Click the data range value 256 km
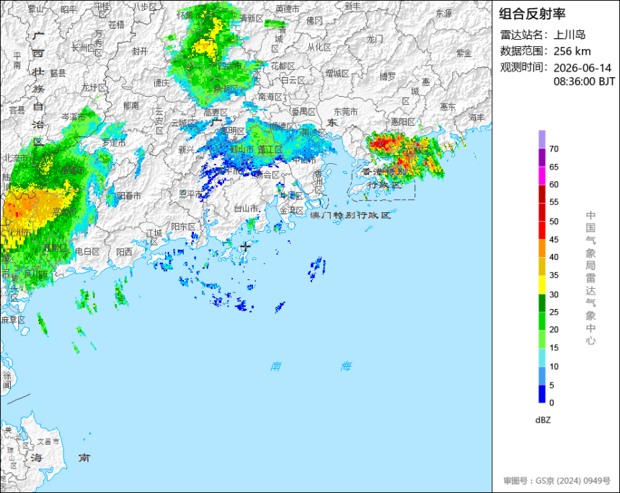 point(572,51)
